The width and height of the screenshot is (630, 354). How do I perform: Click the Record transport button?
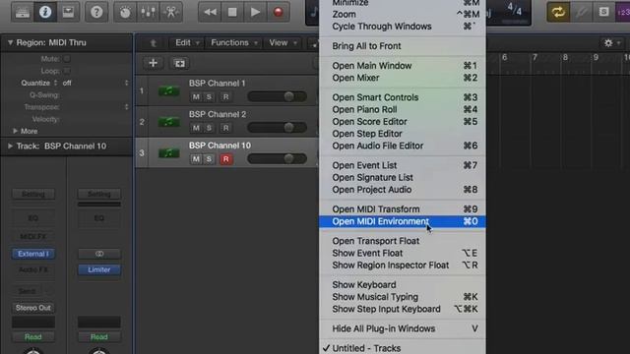(x=278, y=12)
